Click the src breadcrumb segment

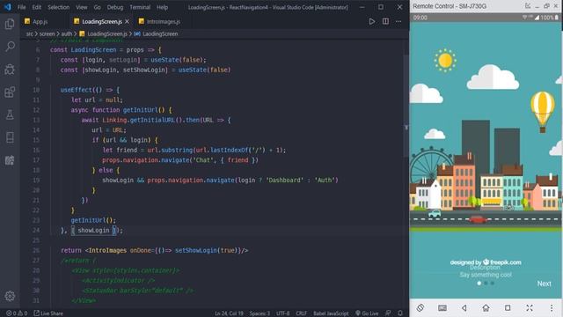tap(29, 33)
